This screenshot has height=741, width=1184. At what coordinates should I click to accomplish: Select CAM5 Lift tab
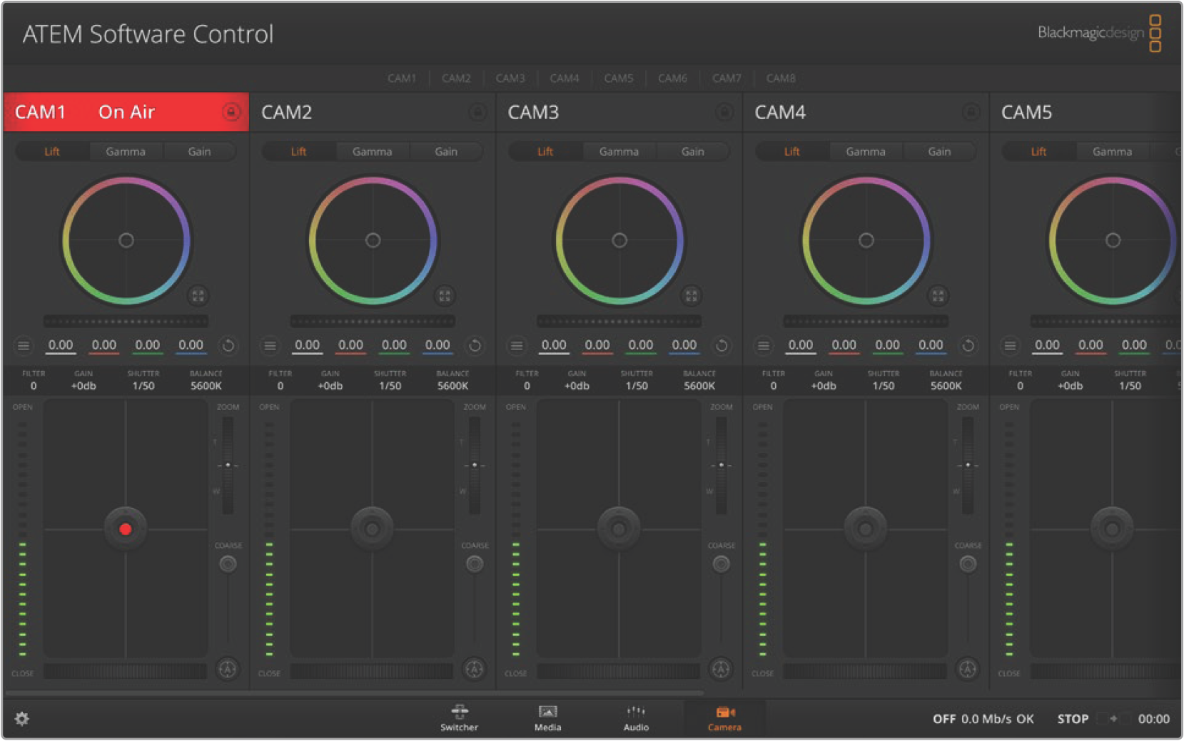1038,151
